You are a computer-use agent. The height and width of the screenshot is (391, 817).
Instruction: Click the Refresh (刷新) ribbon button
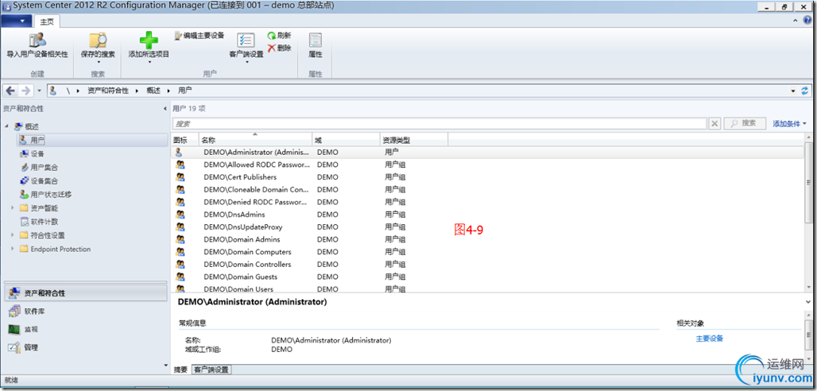[279, 36]
